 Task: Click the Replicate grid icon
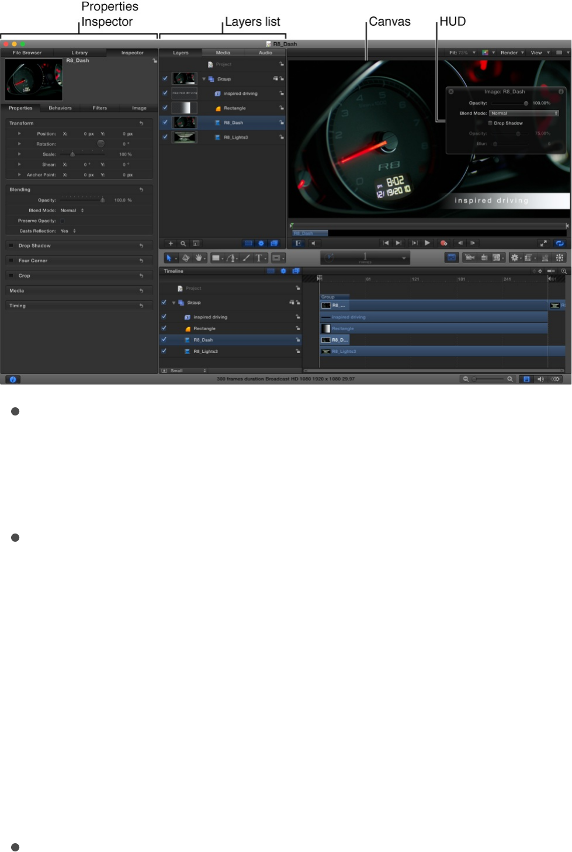coord(560,258)
